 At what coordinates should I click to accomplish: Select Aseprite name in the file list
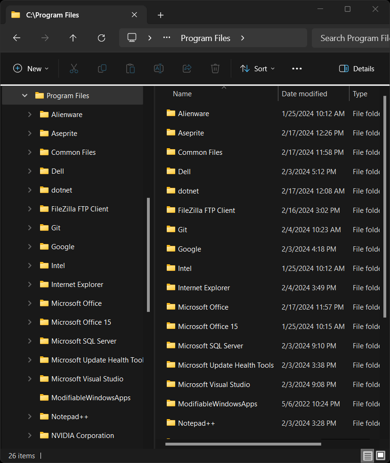point(191,133)
